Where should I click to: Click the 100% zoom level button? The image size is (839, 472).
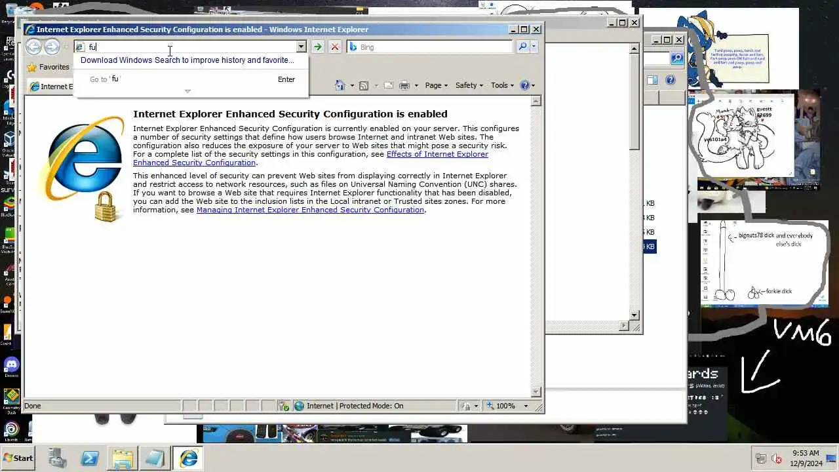(x=501, y=406)
